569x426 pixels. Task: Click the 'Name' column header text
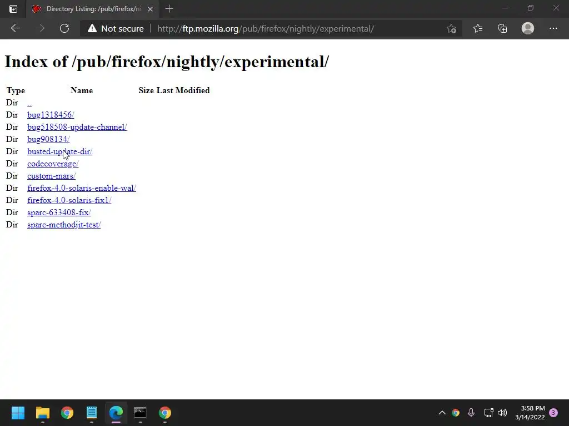[82, 90]
